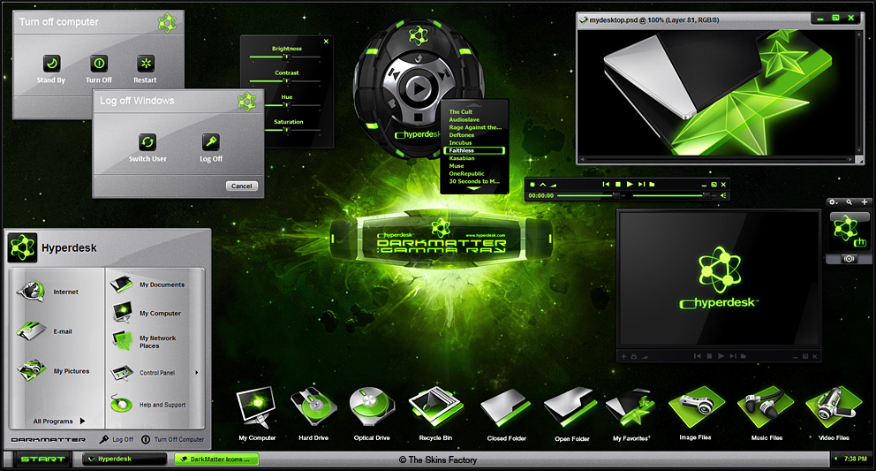Click the magnifier search icon in the widget
Viewport: 876px width, 471px height.
[849, 202]
